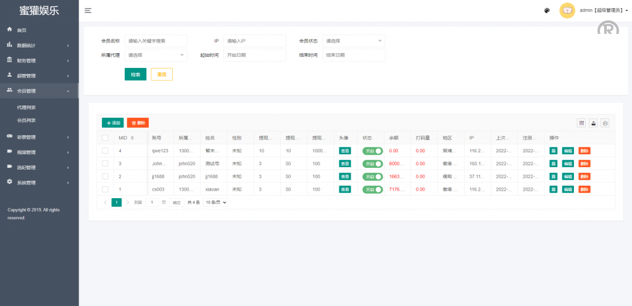The image size is (632, 306).
Task: Click the green 检索 search button
Action: click(x=135, y=74)
